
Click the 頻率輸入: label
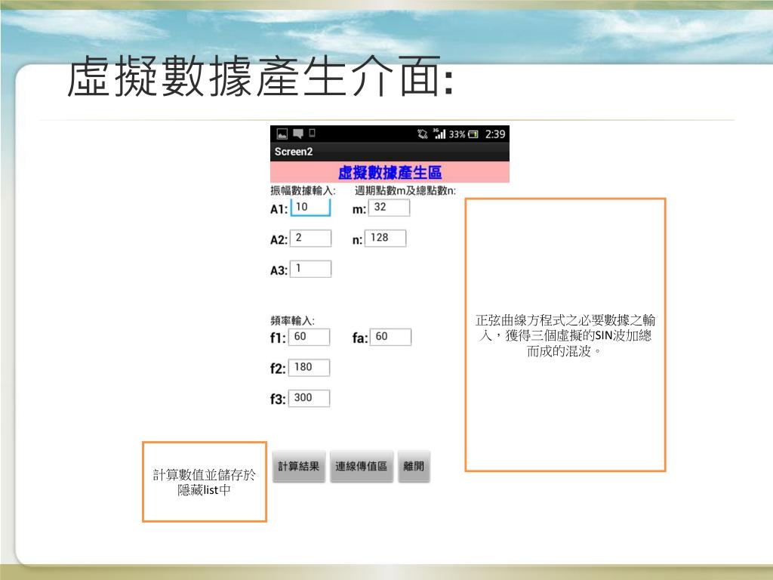coord(292,320)
